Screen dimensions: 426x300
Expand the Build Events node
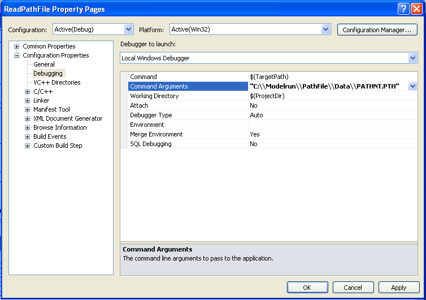(27, 136)
